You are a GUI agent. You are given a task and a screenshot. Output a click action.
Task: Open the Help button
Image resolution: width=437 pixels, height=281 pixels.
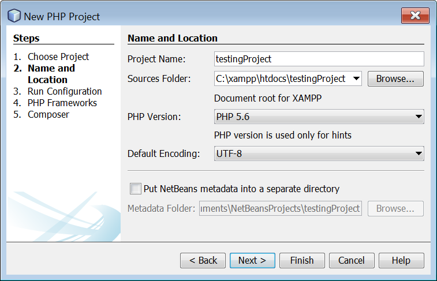pos(401,260)
